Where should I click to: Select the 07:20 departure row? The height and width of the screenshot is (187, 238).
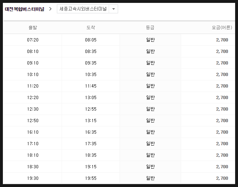pyautogui.click(x=119, y=40)
